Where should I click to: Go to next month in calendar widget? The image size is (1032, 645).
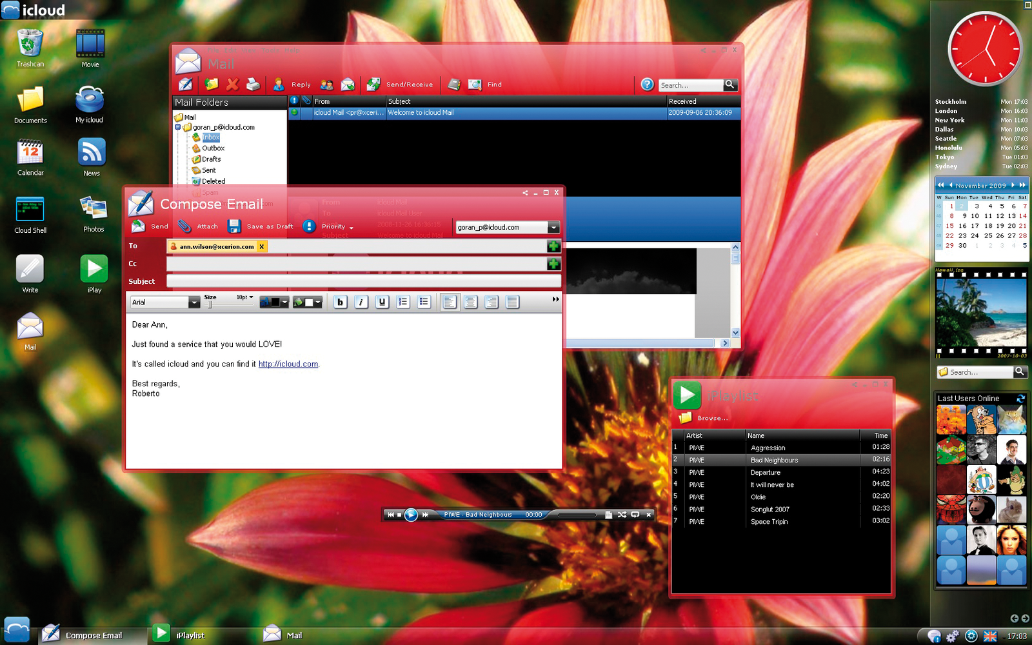coord(1013,185)
